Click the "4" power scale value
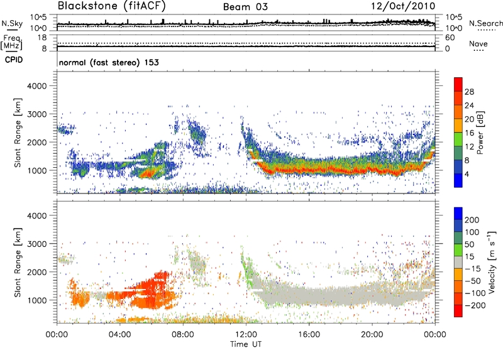Viewport: 503px width, 348px height. pos(467,174)
